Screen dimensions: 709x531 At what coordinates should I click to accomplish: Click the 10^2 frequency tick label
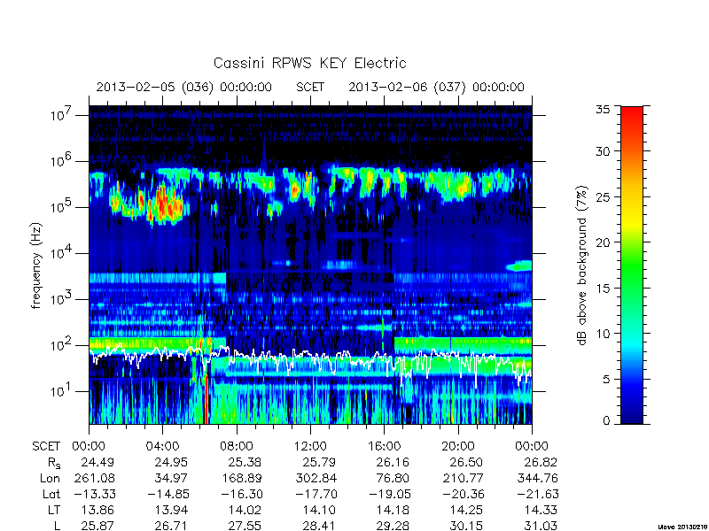point(60,344)
